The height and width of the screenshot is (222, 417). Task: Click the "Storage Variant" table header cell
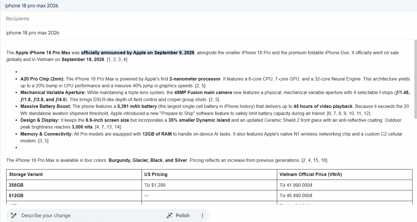click(x=74, y=175)
